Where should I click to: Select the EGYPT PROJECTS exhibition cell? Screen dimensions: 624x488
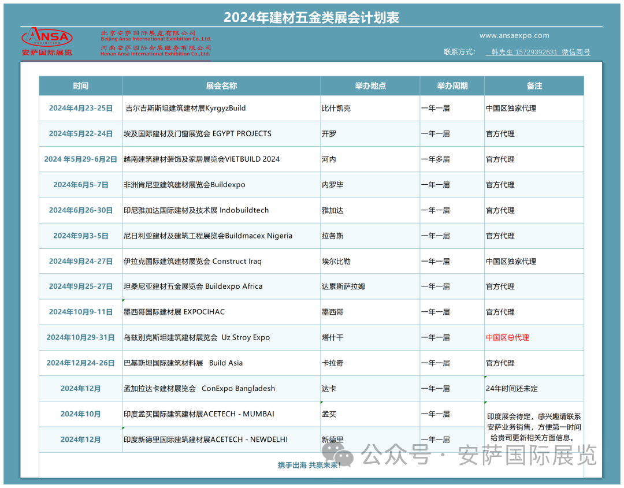coord(221,133)
